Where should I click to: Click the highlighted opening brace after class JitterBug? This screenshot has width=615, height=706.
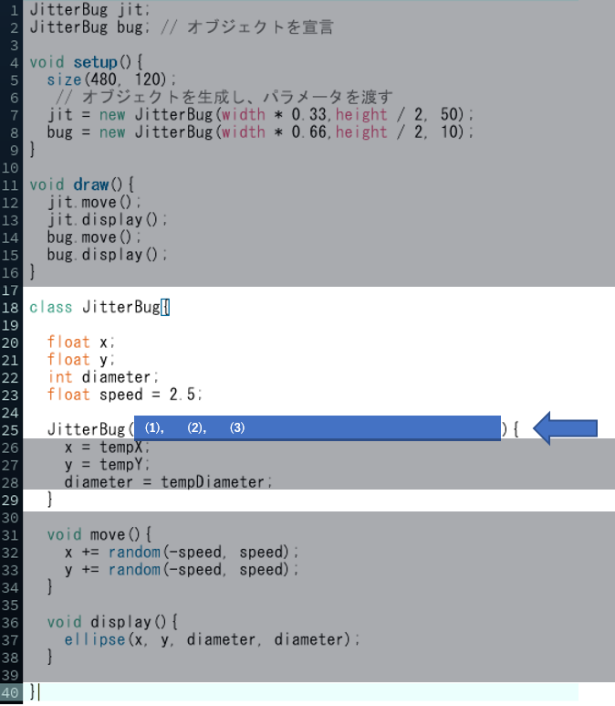[x=165, y=308]
